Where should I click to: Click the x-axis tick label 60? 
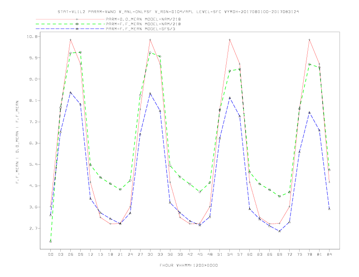(250, 254)
